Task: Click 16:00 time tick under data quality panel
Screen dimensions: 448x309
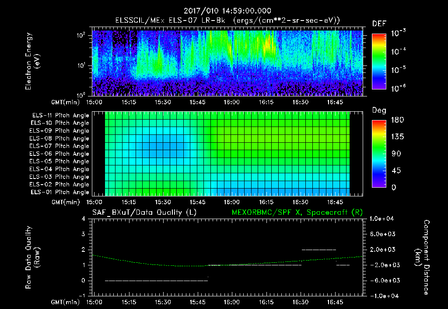Action: [x=232, y=302]
